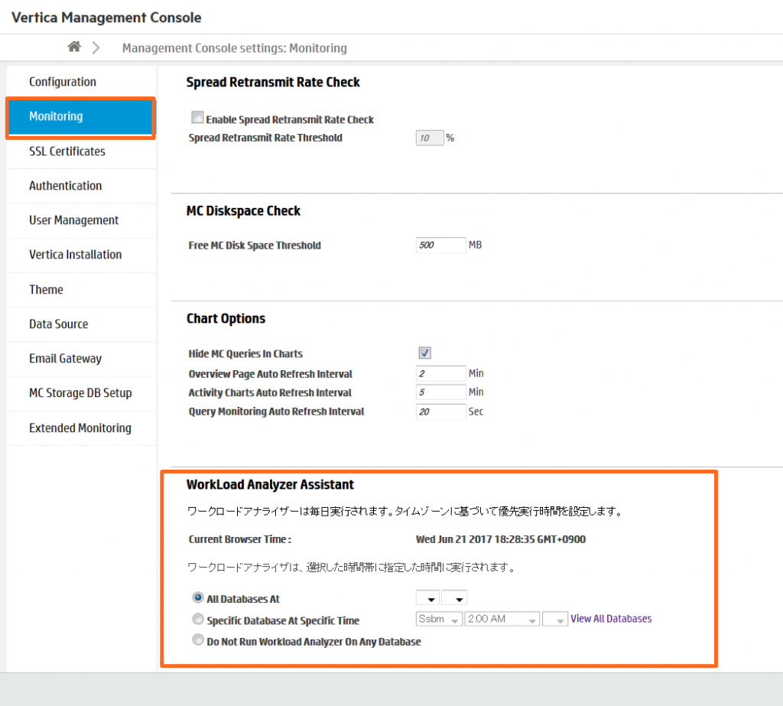Open Extended Monitoring in the sidebar

[80, 428]
